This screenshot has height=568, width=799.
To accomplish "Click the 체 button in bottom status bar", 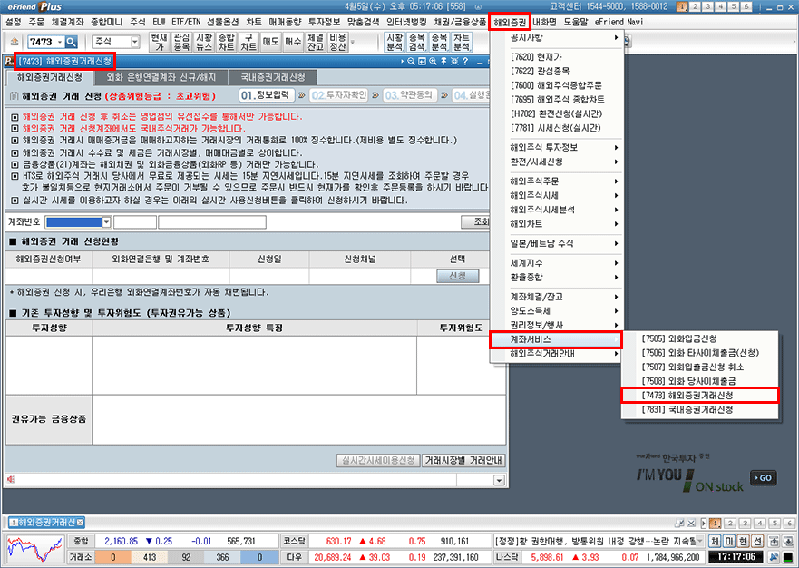I will pyautogui.click(x=715, y=542).
